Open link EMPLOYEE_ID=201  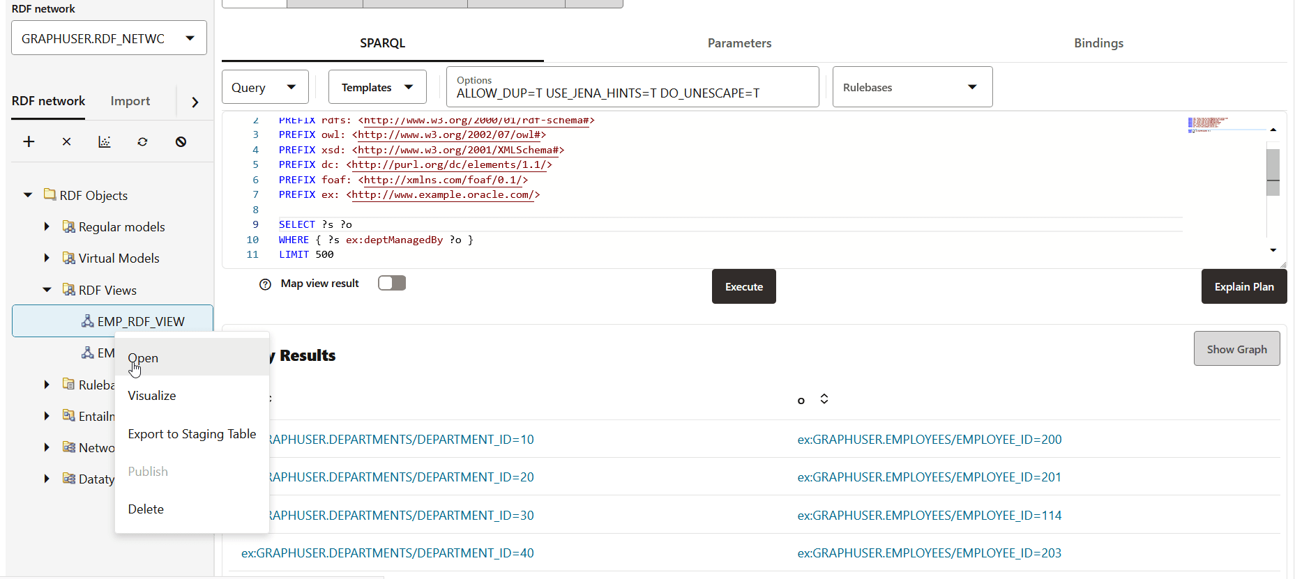click(930, 477)
